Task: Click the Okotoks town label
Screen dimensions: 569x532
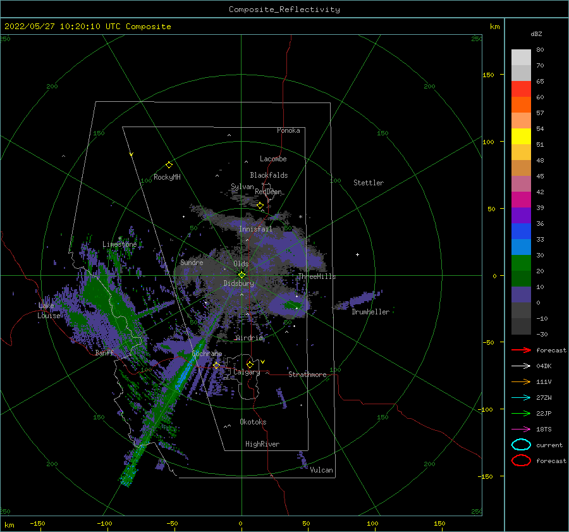Action: pyautogui.click(x=253, y=422)
